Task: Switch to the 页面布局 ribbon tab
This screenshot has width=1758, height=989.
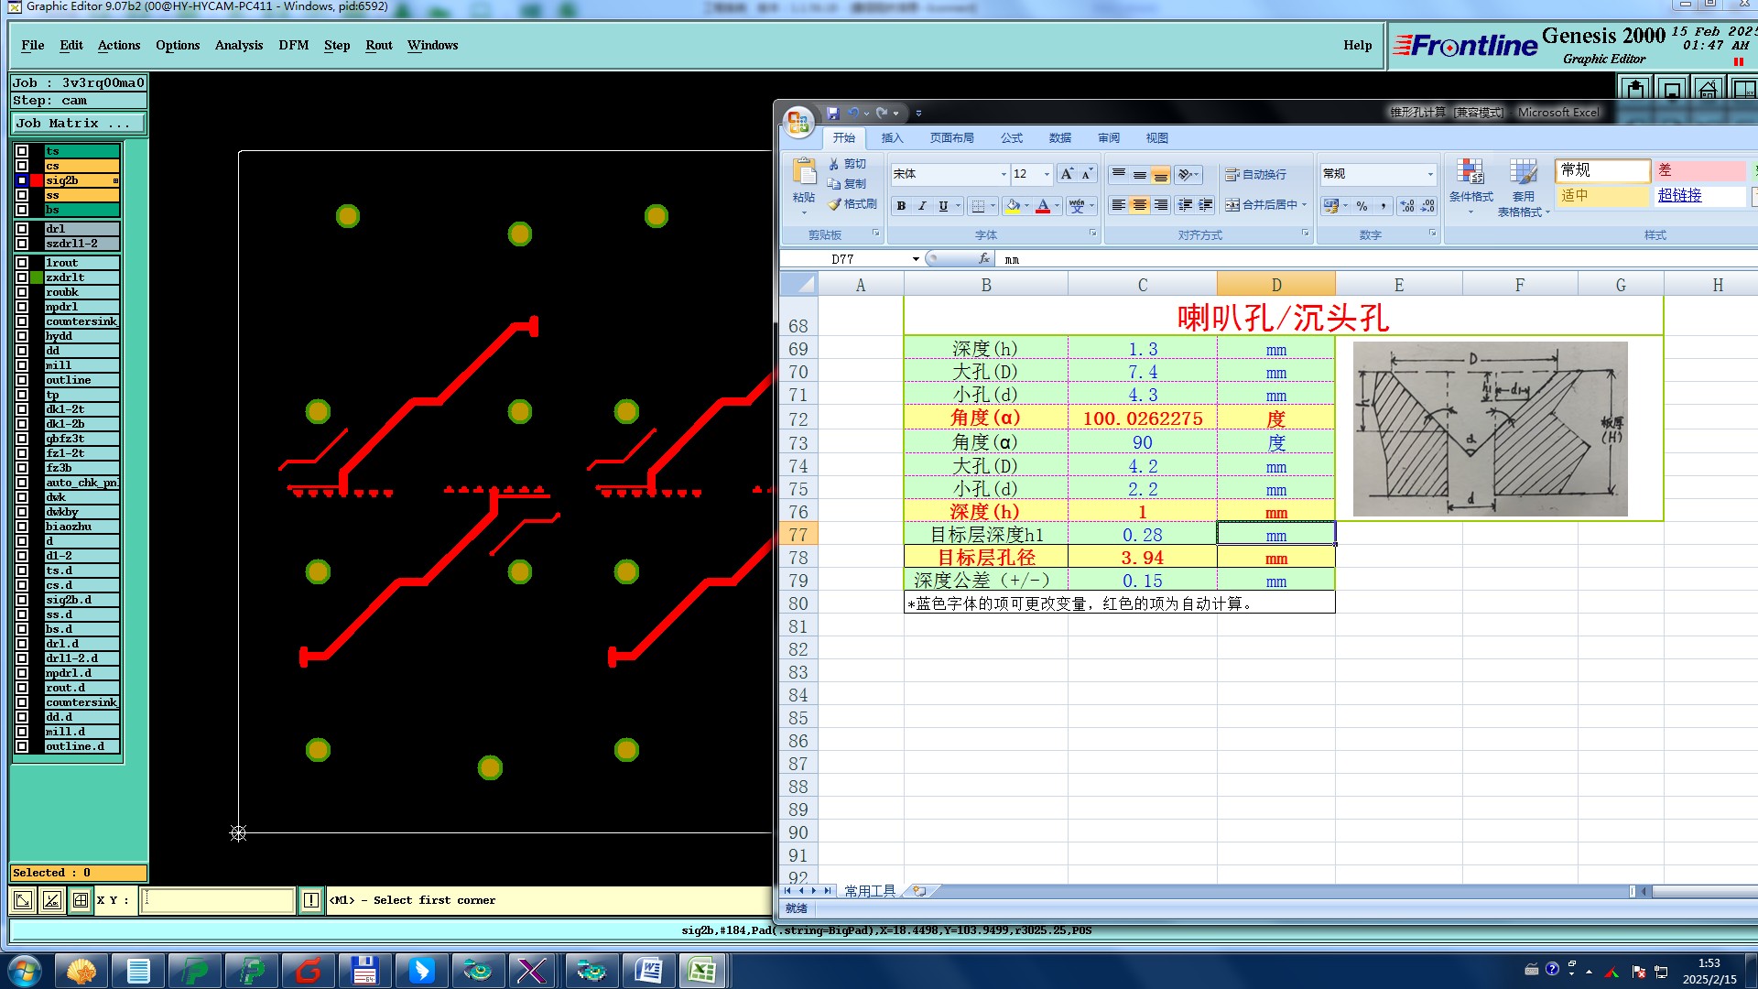Action: [x=951, y=138]
